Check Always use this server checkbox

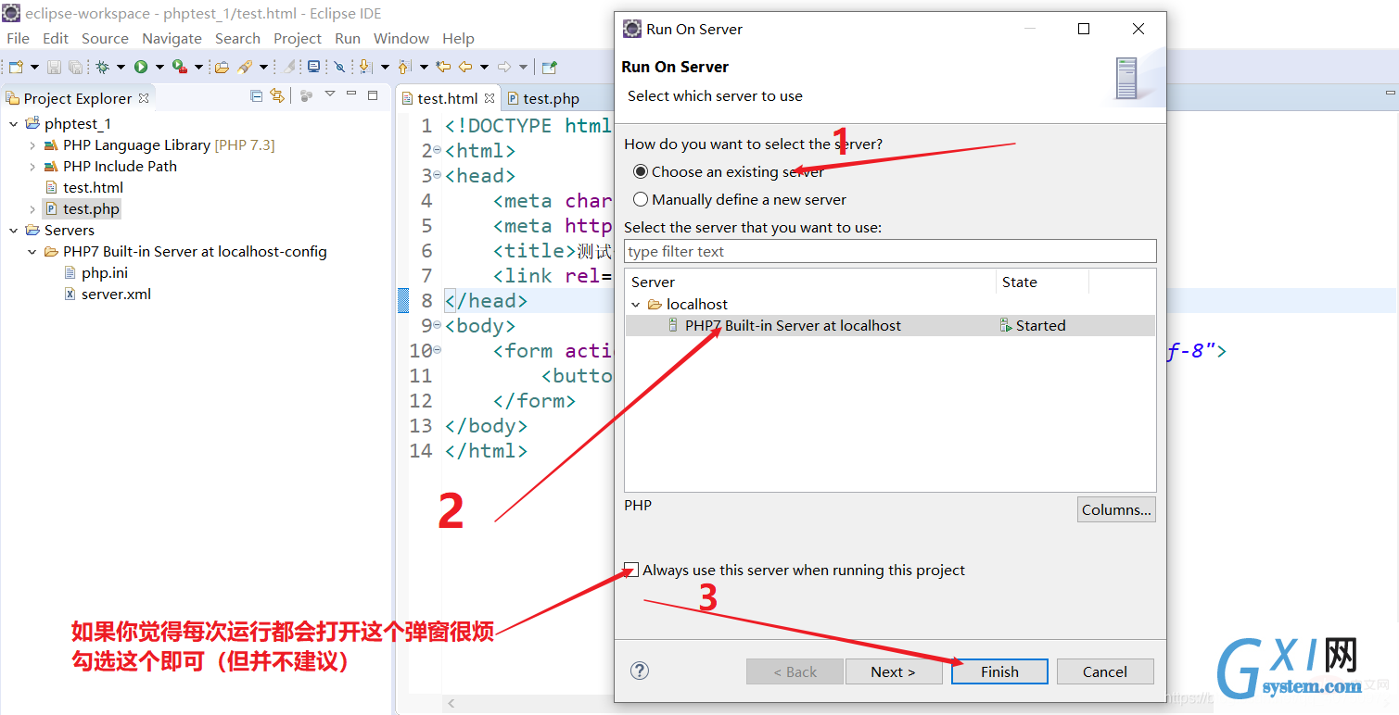click(x=632, y=570)
